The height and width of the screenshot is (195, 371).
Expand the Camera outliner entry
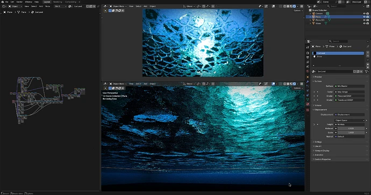[x=310, y=14]
